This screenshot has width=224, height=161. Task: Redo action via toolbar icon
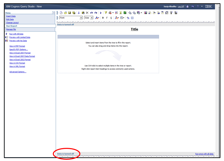[96, 13]
